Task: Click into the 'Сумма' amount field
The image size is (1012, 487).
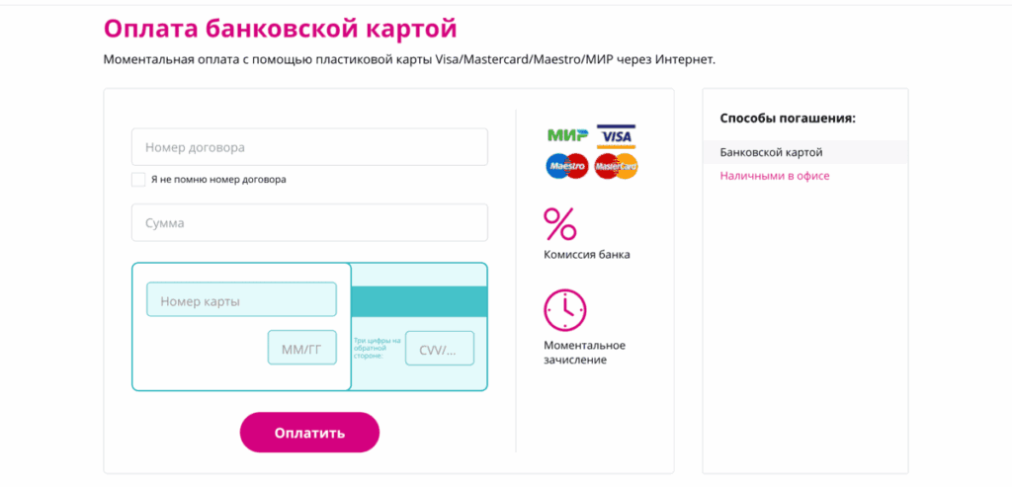Action: [309, 222]
